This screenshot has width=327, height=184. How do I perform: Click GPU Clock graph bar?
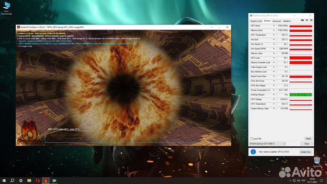[x=301, y=26]
